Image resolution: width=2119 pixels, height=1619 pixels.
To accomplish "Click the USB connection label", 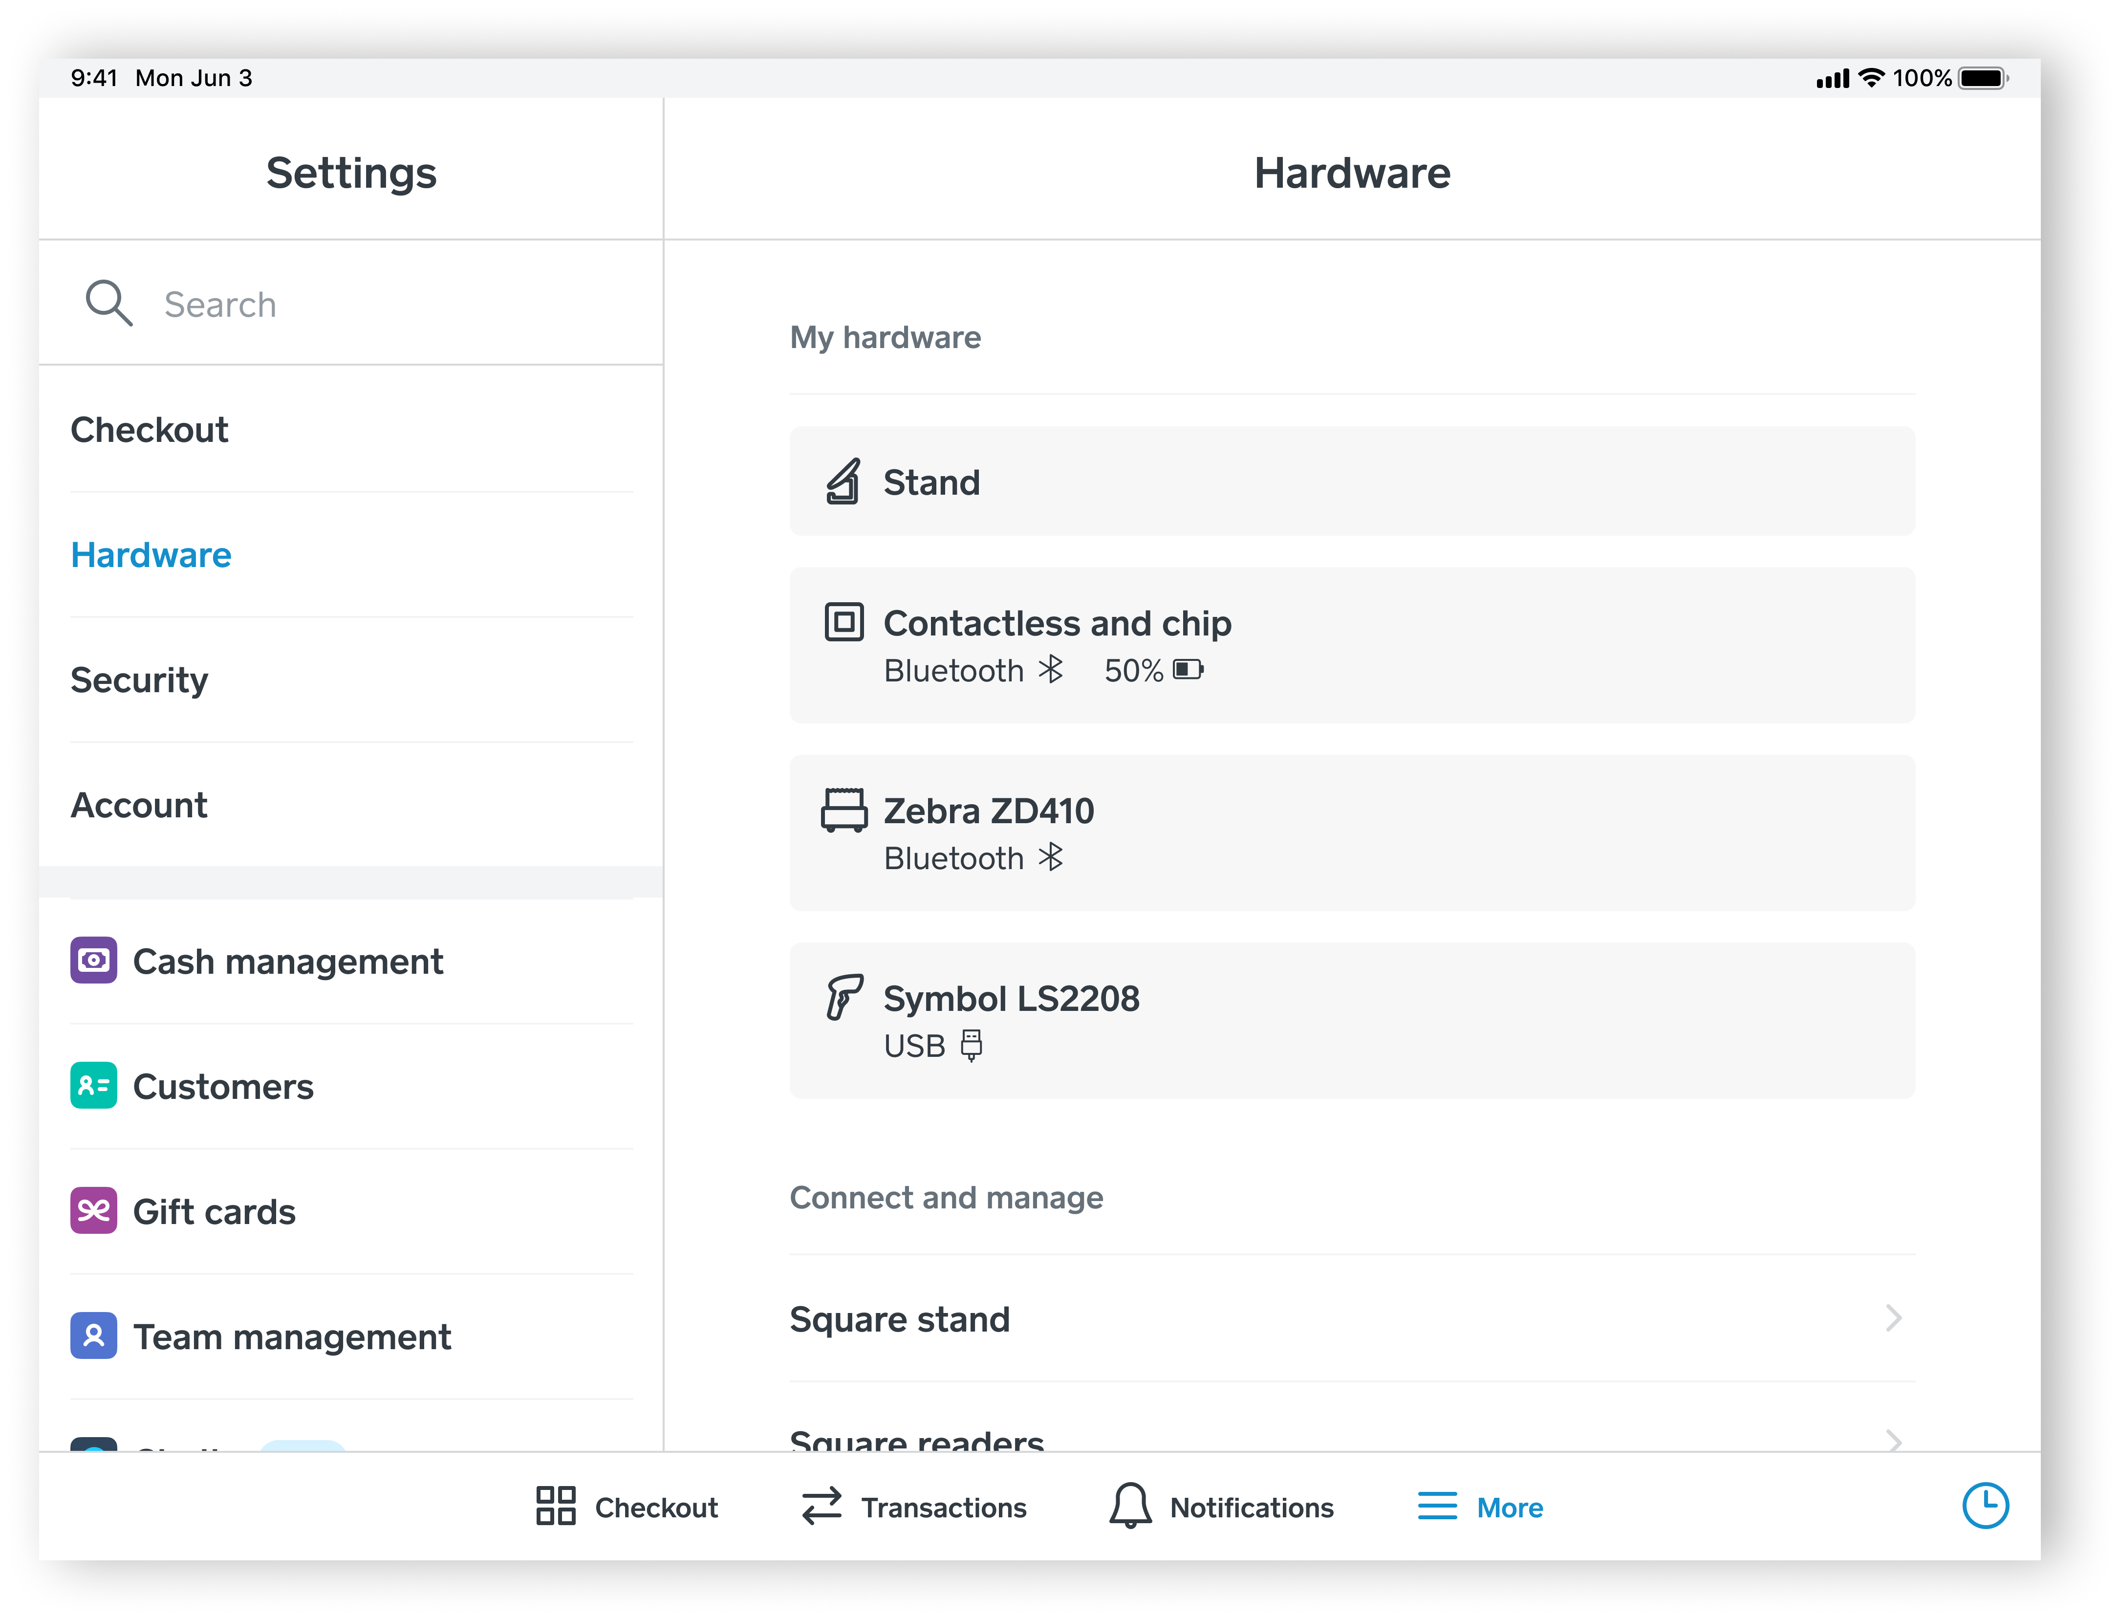I will point(915,1046).
